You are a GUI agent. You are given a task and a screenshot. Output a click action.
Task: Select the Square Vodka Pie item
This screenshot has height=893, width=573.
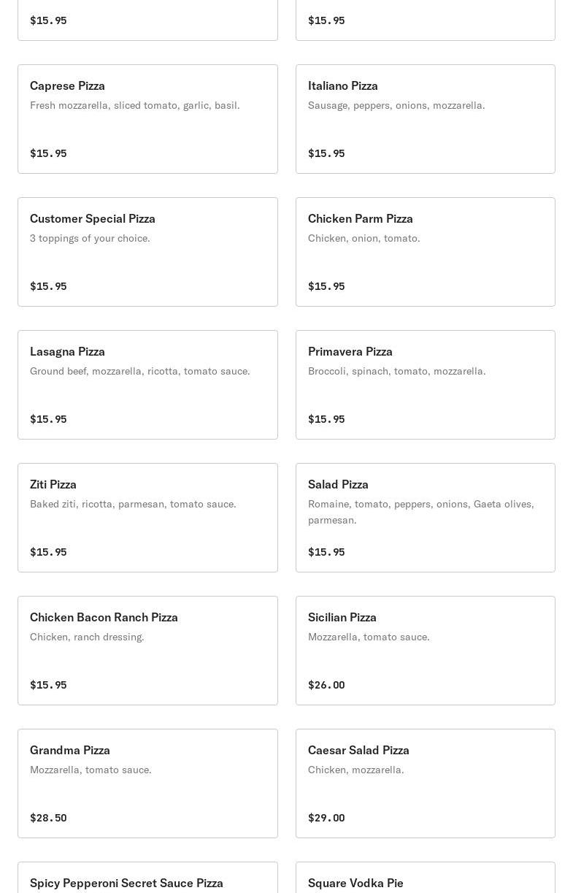pyautogui.click(x=426, y=878)
